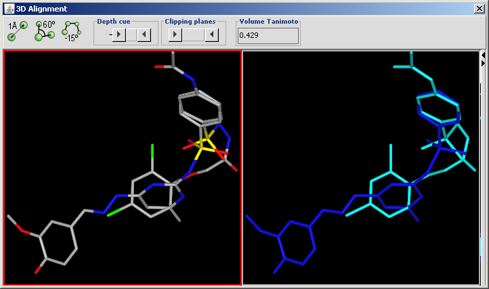Image resolution: width=489 pixels, height=289 pixels.
Task: Select the distance measurement tool (1Å)
Action: coord(17,30)
